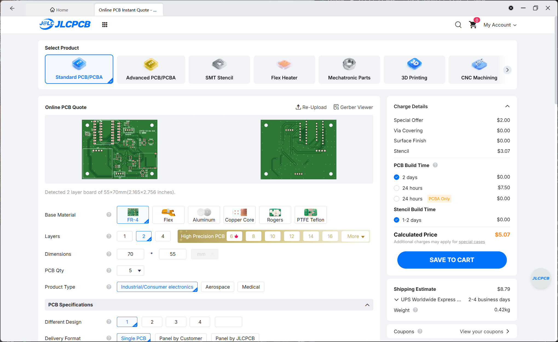Open the apps grid menu icon

tap(105, 25)
